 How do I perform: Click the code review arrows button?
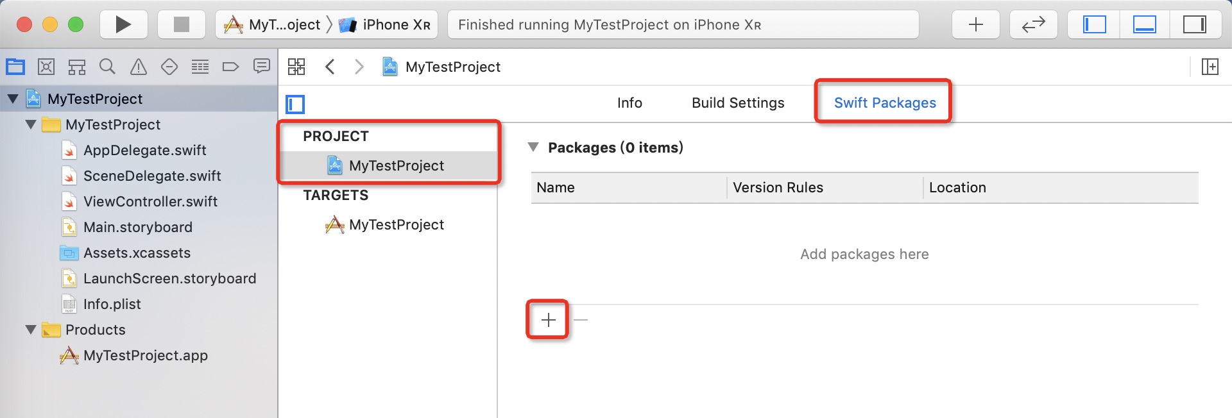(x=1033, y=24)
